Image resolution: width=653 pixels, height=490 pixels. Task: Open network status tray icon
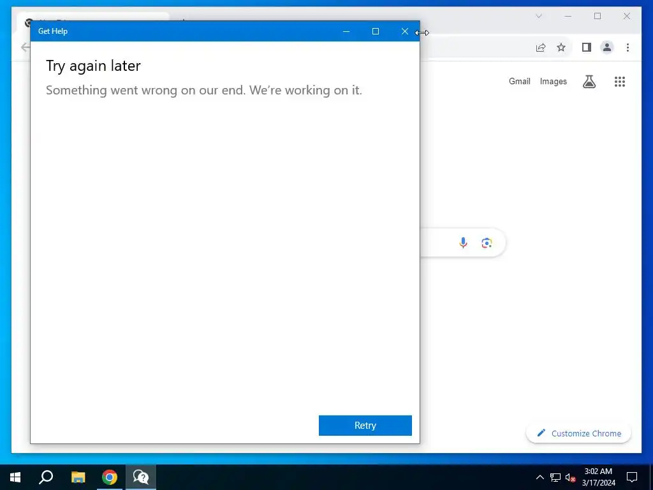pyautogui.click(x=555, y=477)
